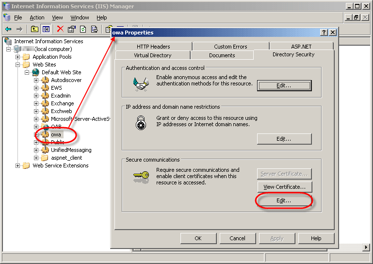Click the Default Web Site globe icon

36,72
